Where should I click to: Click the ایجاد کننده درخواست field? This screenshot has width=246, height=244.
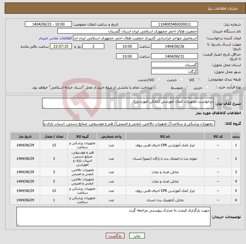(x=135, y=38)
